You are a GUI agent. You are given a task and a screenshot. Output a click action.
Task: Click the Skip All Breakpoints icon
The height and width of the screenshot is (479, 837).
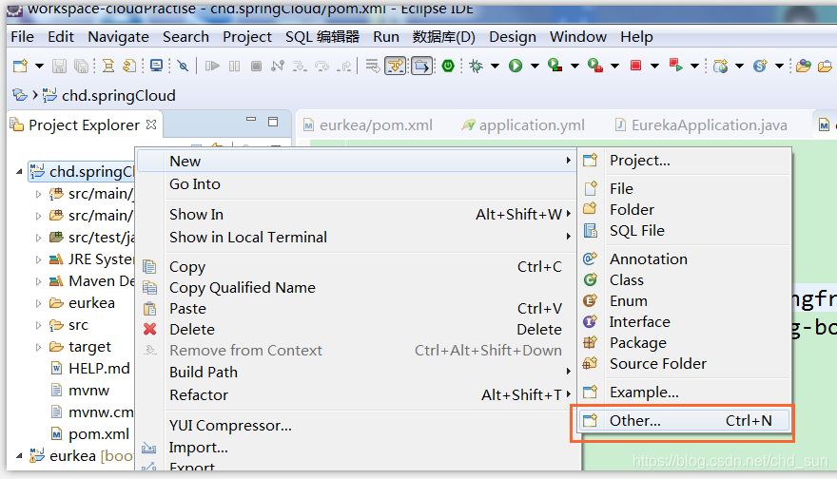point(183,66)
